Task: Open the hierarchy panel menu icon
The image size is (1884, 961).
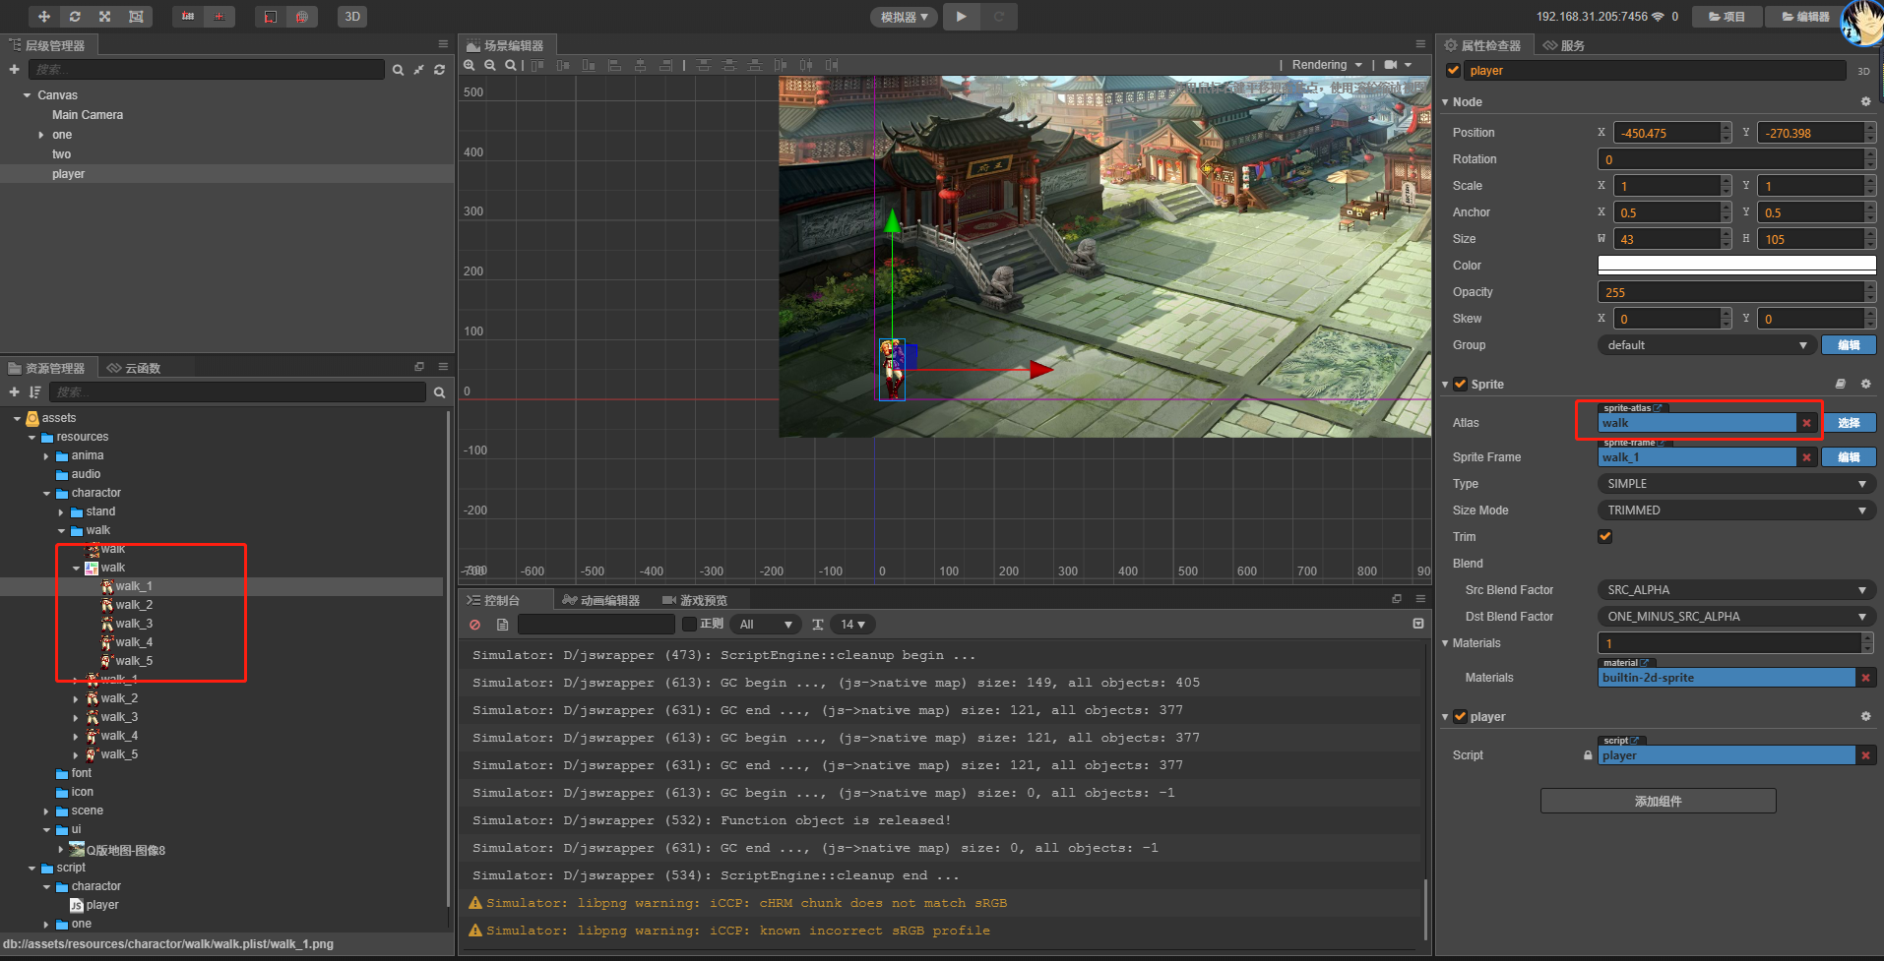Action: point(443,44)
